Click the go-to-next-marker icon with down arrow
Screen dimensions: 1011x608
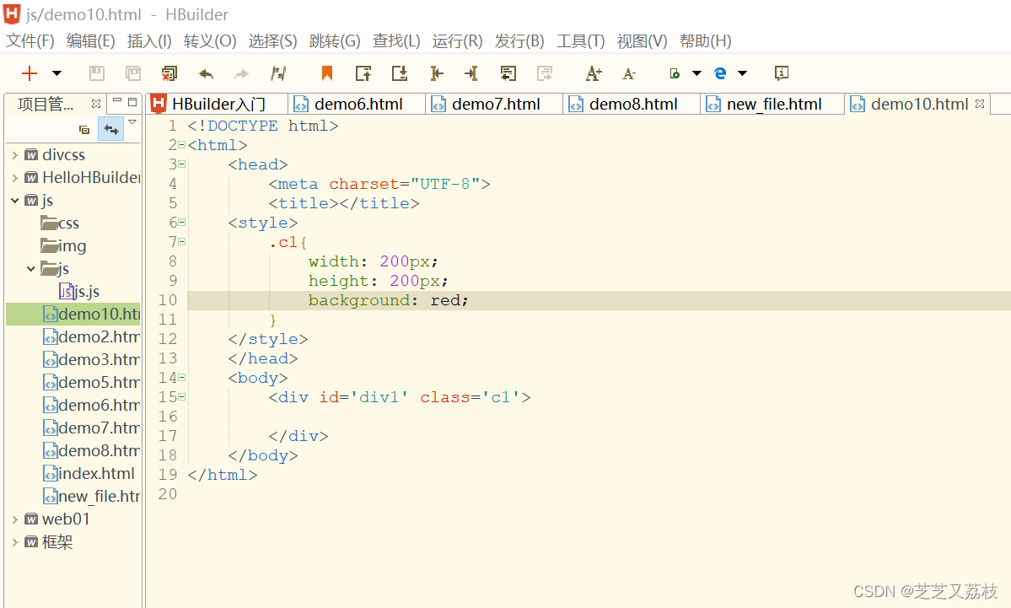coord(400,73)
